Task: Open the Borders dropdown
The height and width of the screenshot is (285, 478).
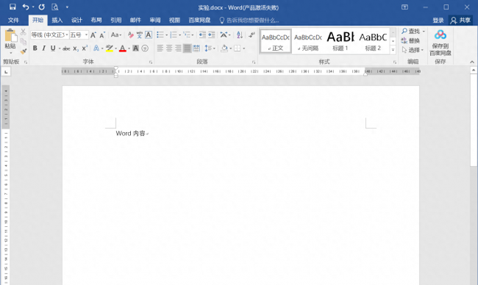Action: click(x=244, y=48)
